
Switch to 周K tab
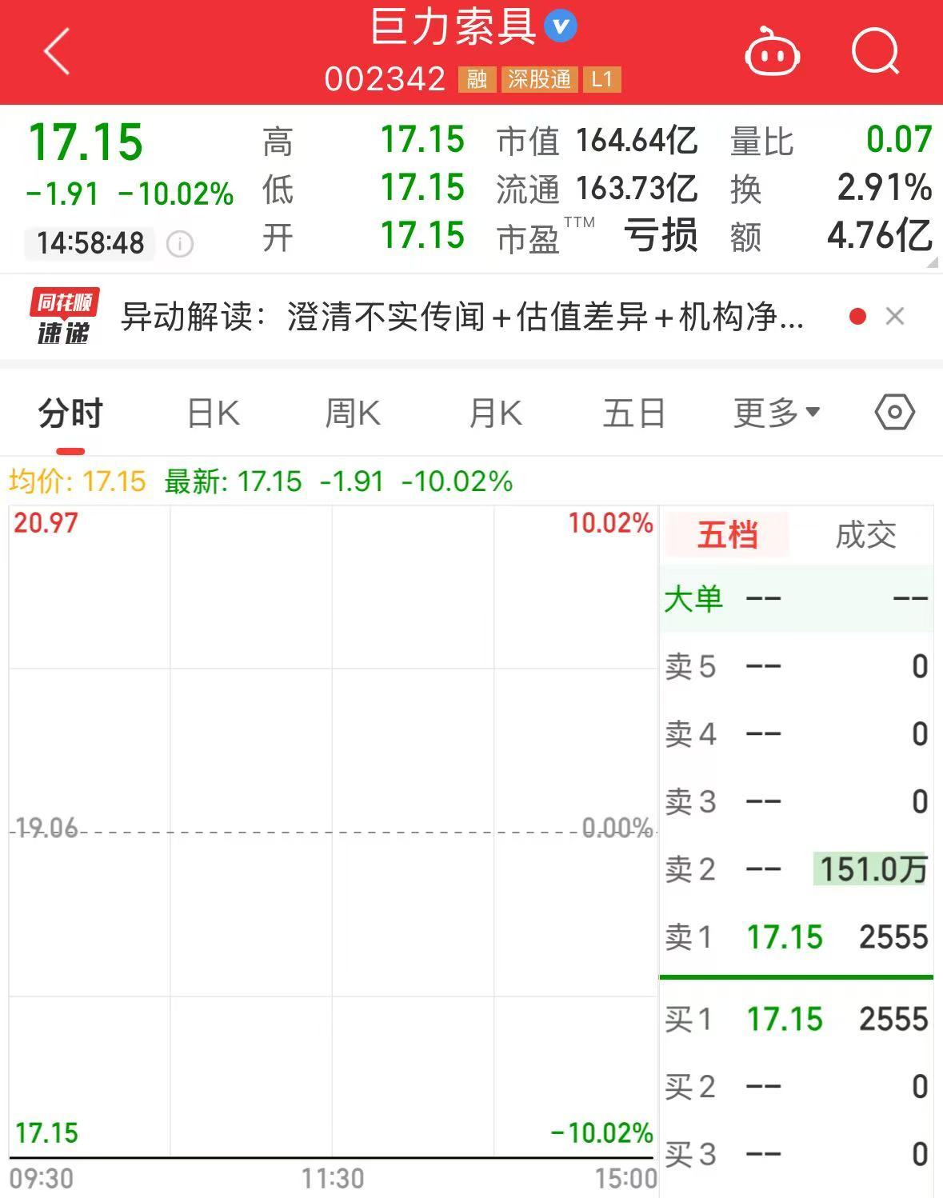pos(353,414)
